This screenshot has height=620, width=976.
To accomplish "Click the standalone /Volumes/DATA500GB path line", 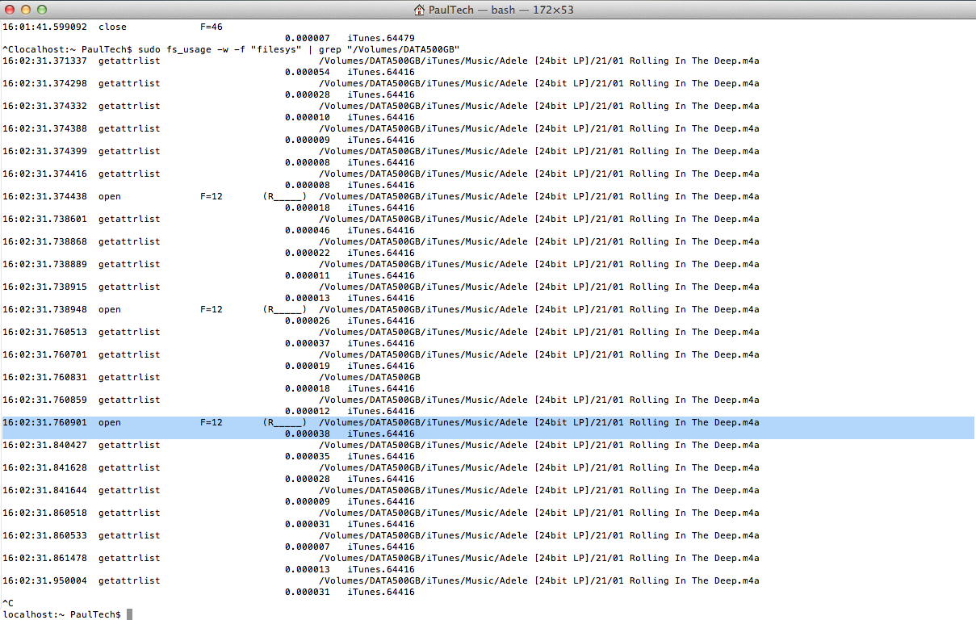I will pos(370,377).
